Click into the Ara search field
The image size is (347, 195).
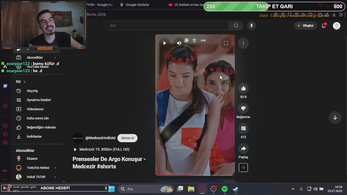point(167,25)
